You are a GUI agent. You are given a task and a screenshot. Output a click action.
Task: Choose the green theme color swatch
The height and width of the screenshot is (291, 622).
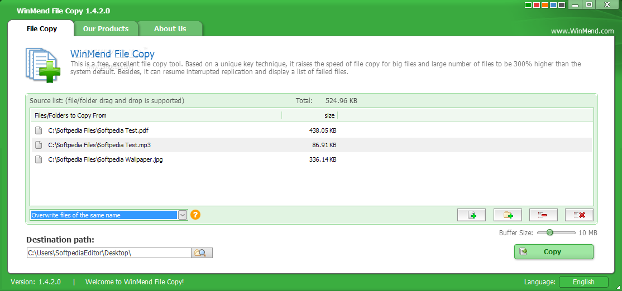click(528, 5)
